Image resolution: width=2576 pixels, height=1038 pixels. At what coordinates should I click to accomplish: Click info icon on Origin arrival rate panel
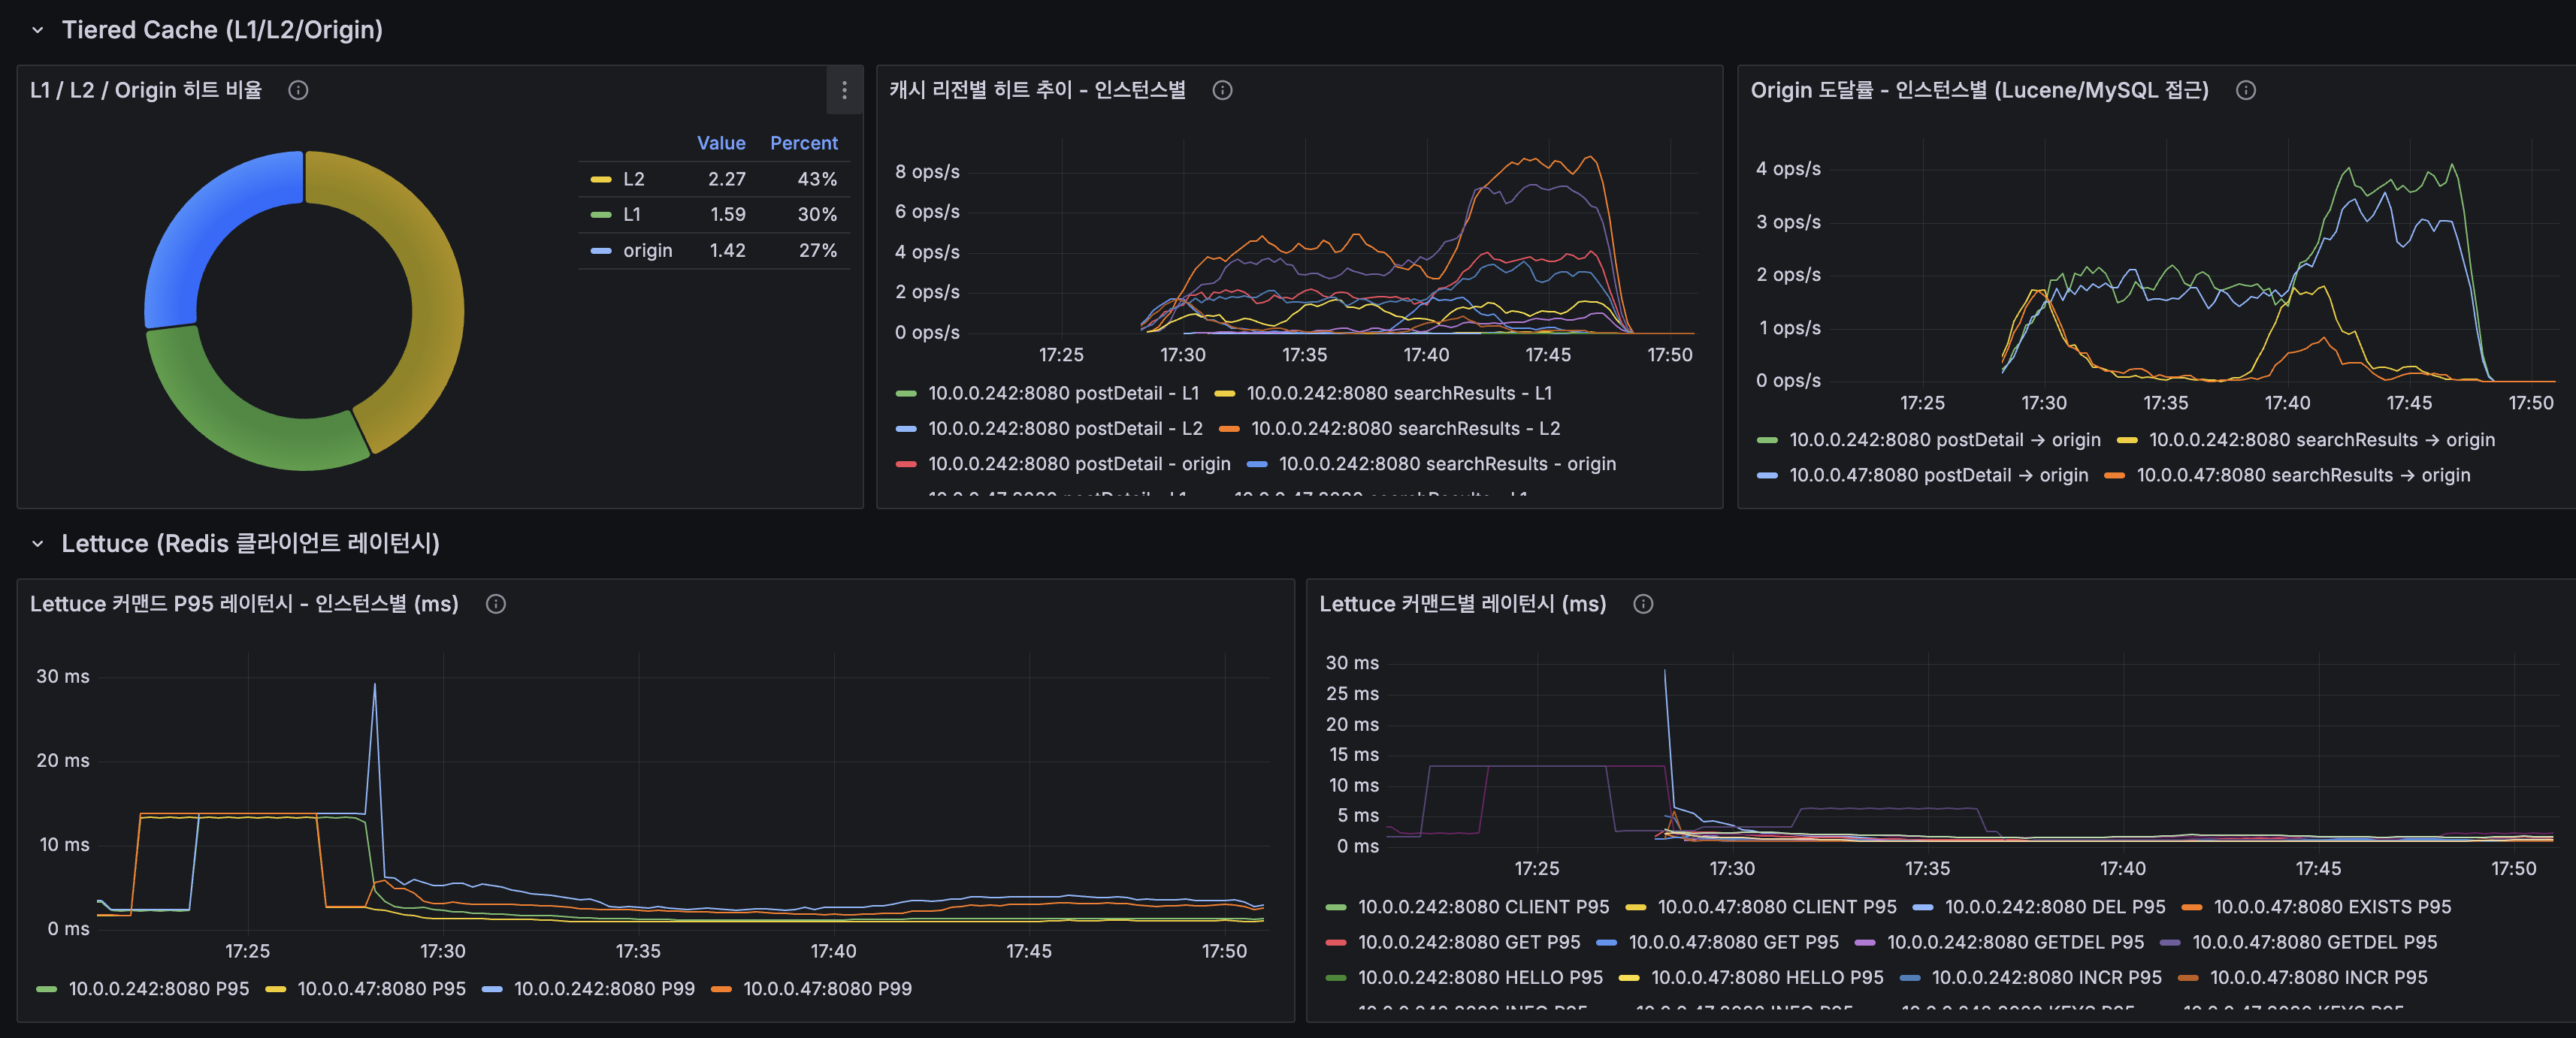2246,90
